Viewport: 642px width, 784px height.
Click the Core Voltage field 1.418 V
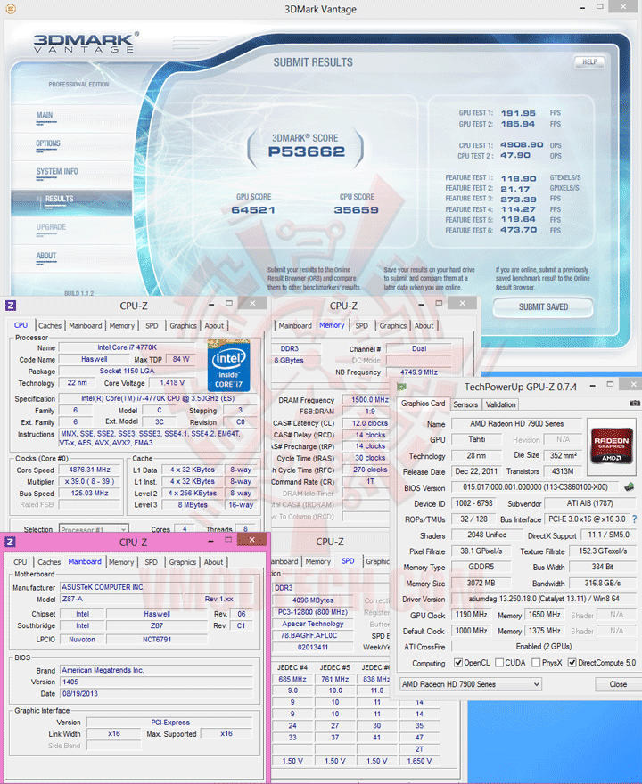tap(172, 382)
